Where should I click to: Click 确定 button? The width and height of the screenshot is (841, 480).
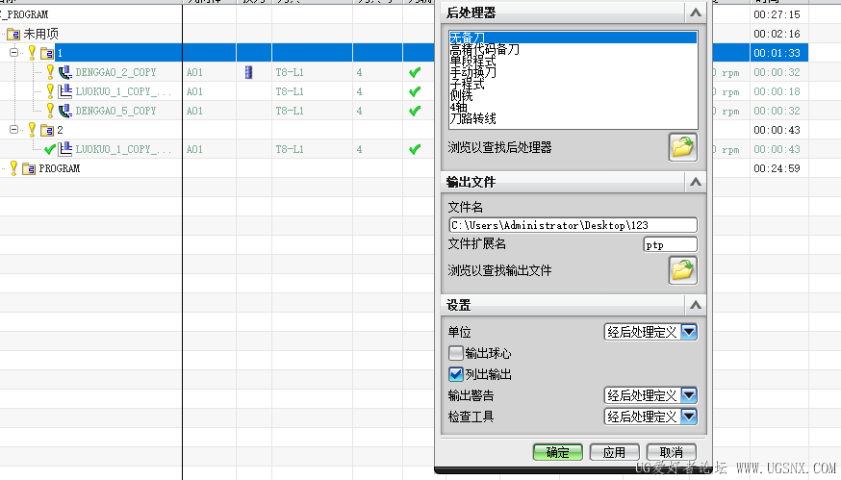(x=558, y=452)
